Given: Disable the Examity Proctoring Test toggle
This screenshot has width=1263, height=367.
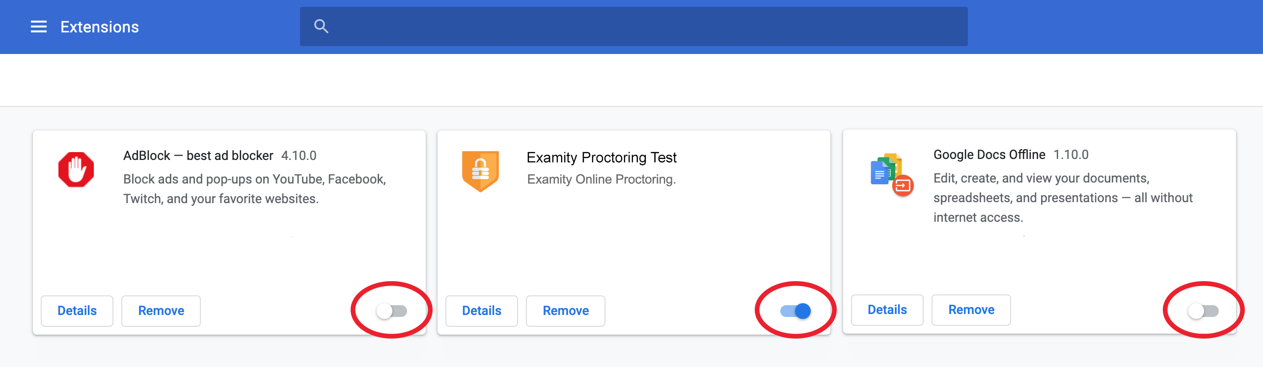Looking at the screenshot, I should click(x=796, y=311).
